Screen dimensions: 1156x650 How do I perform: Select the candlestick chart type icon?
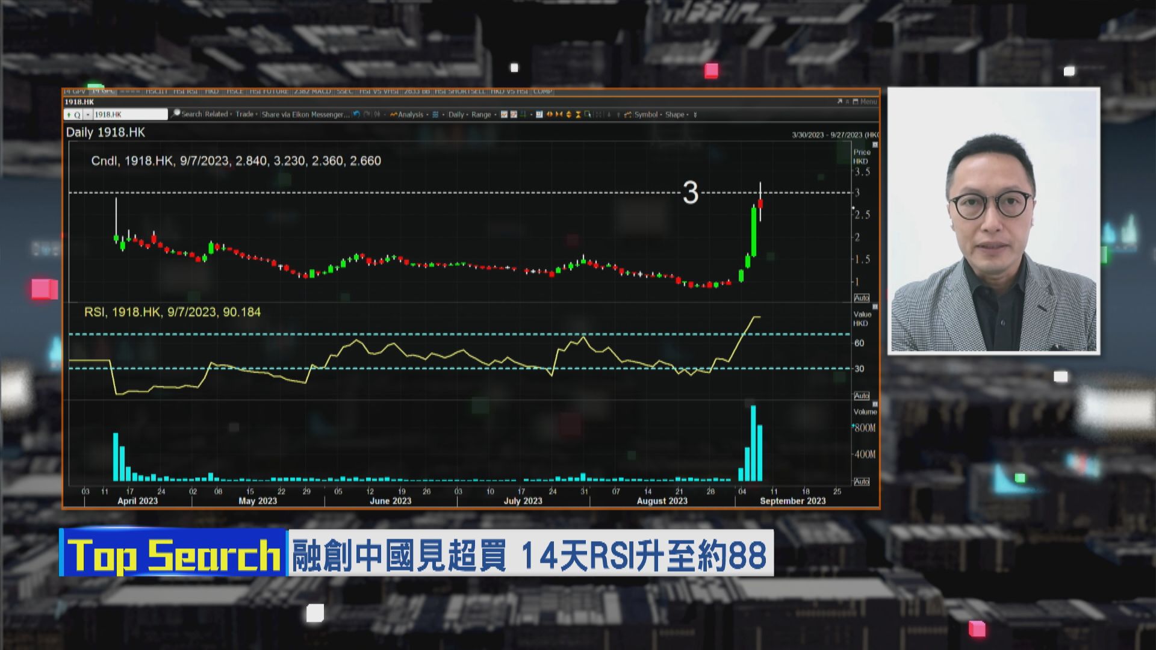pyautogui.click(x=503, y=114)
